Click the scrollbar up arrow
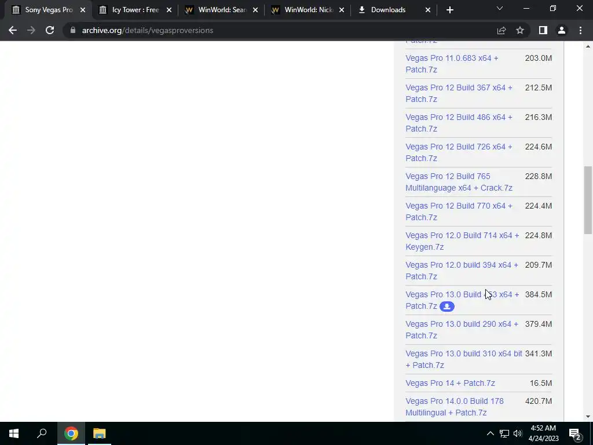The width and height of the screenshot is (593, 445). pos(588,46)
